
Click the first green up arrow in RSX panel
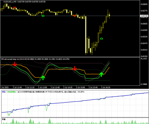[43, 78]
